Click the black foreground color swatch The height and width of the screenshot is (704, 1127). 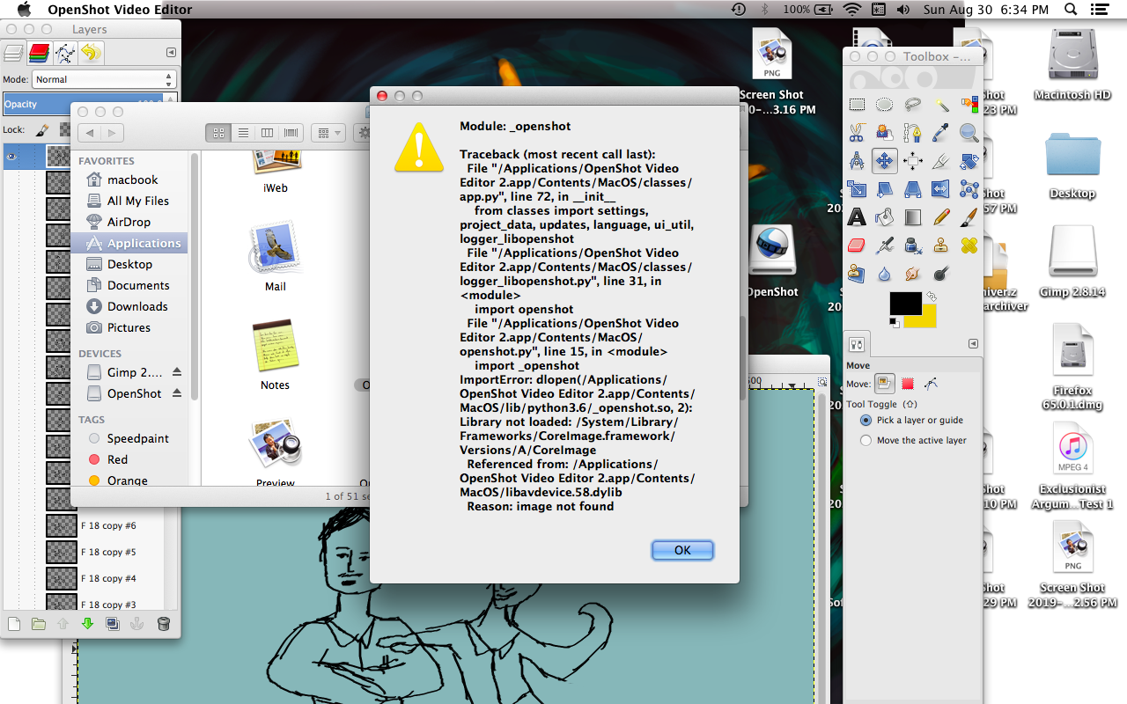(904, 304)
